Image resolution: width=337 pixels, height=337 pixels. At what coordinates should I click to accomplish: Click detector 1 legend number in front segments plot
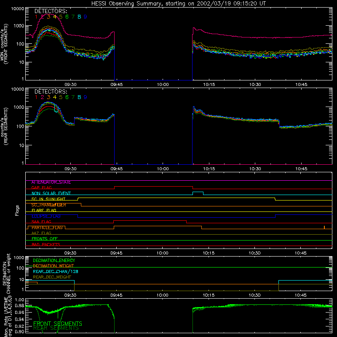[x=36, y=17]
